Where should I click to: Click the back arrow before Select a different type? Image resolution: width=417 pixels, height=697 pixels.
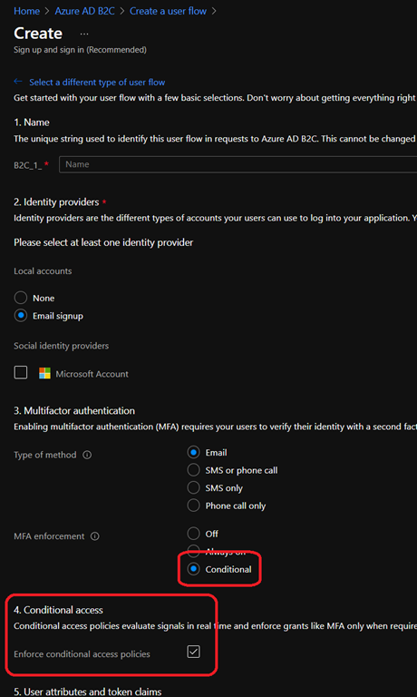pos(18,82)
